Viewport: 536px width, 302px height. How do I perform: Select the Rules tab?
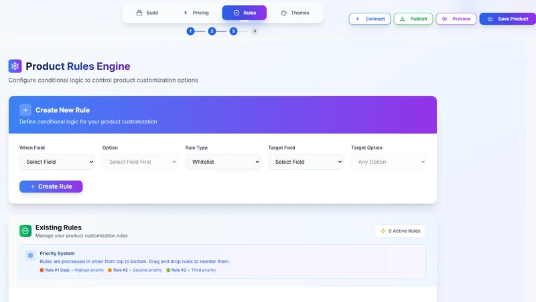tap(245, 13)
